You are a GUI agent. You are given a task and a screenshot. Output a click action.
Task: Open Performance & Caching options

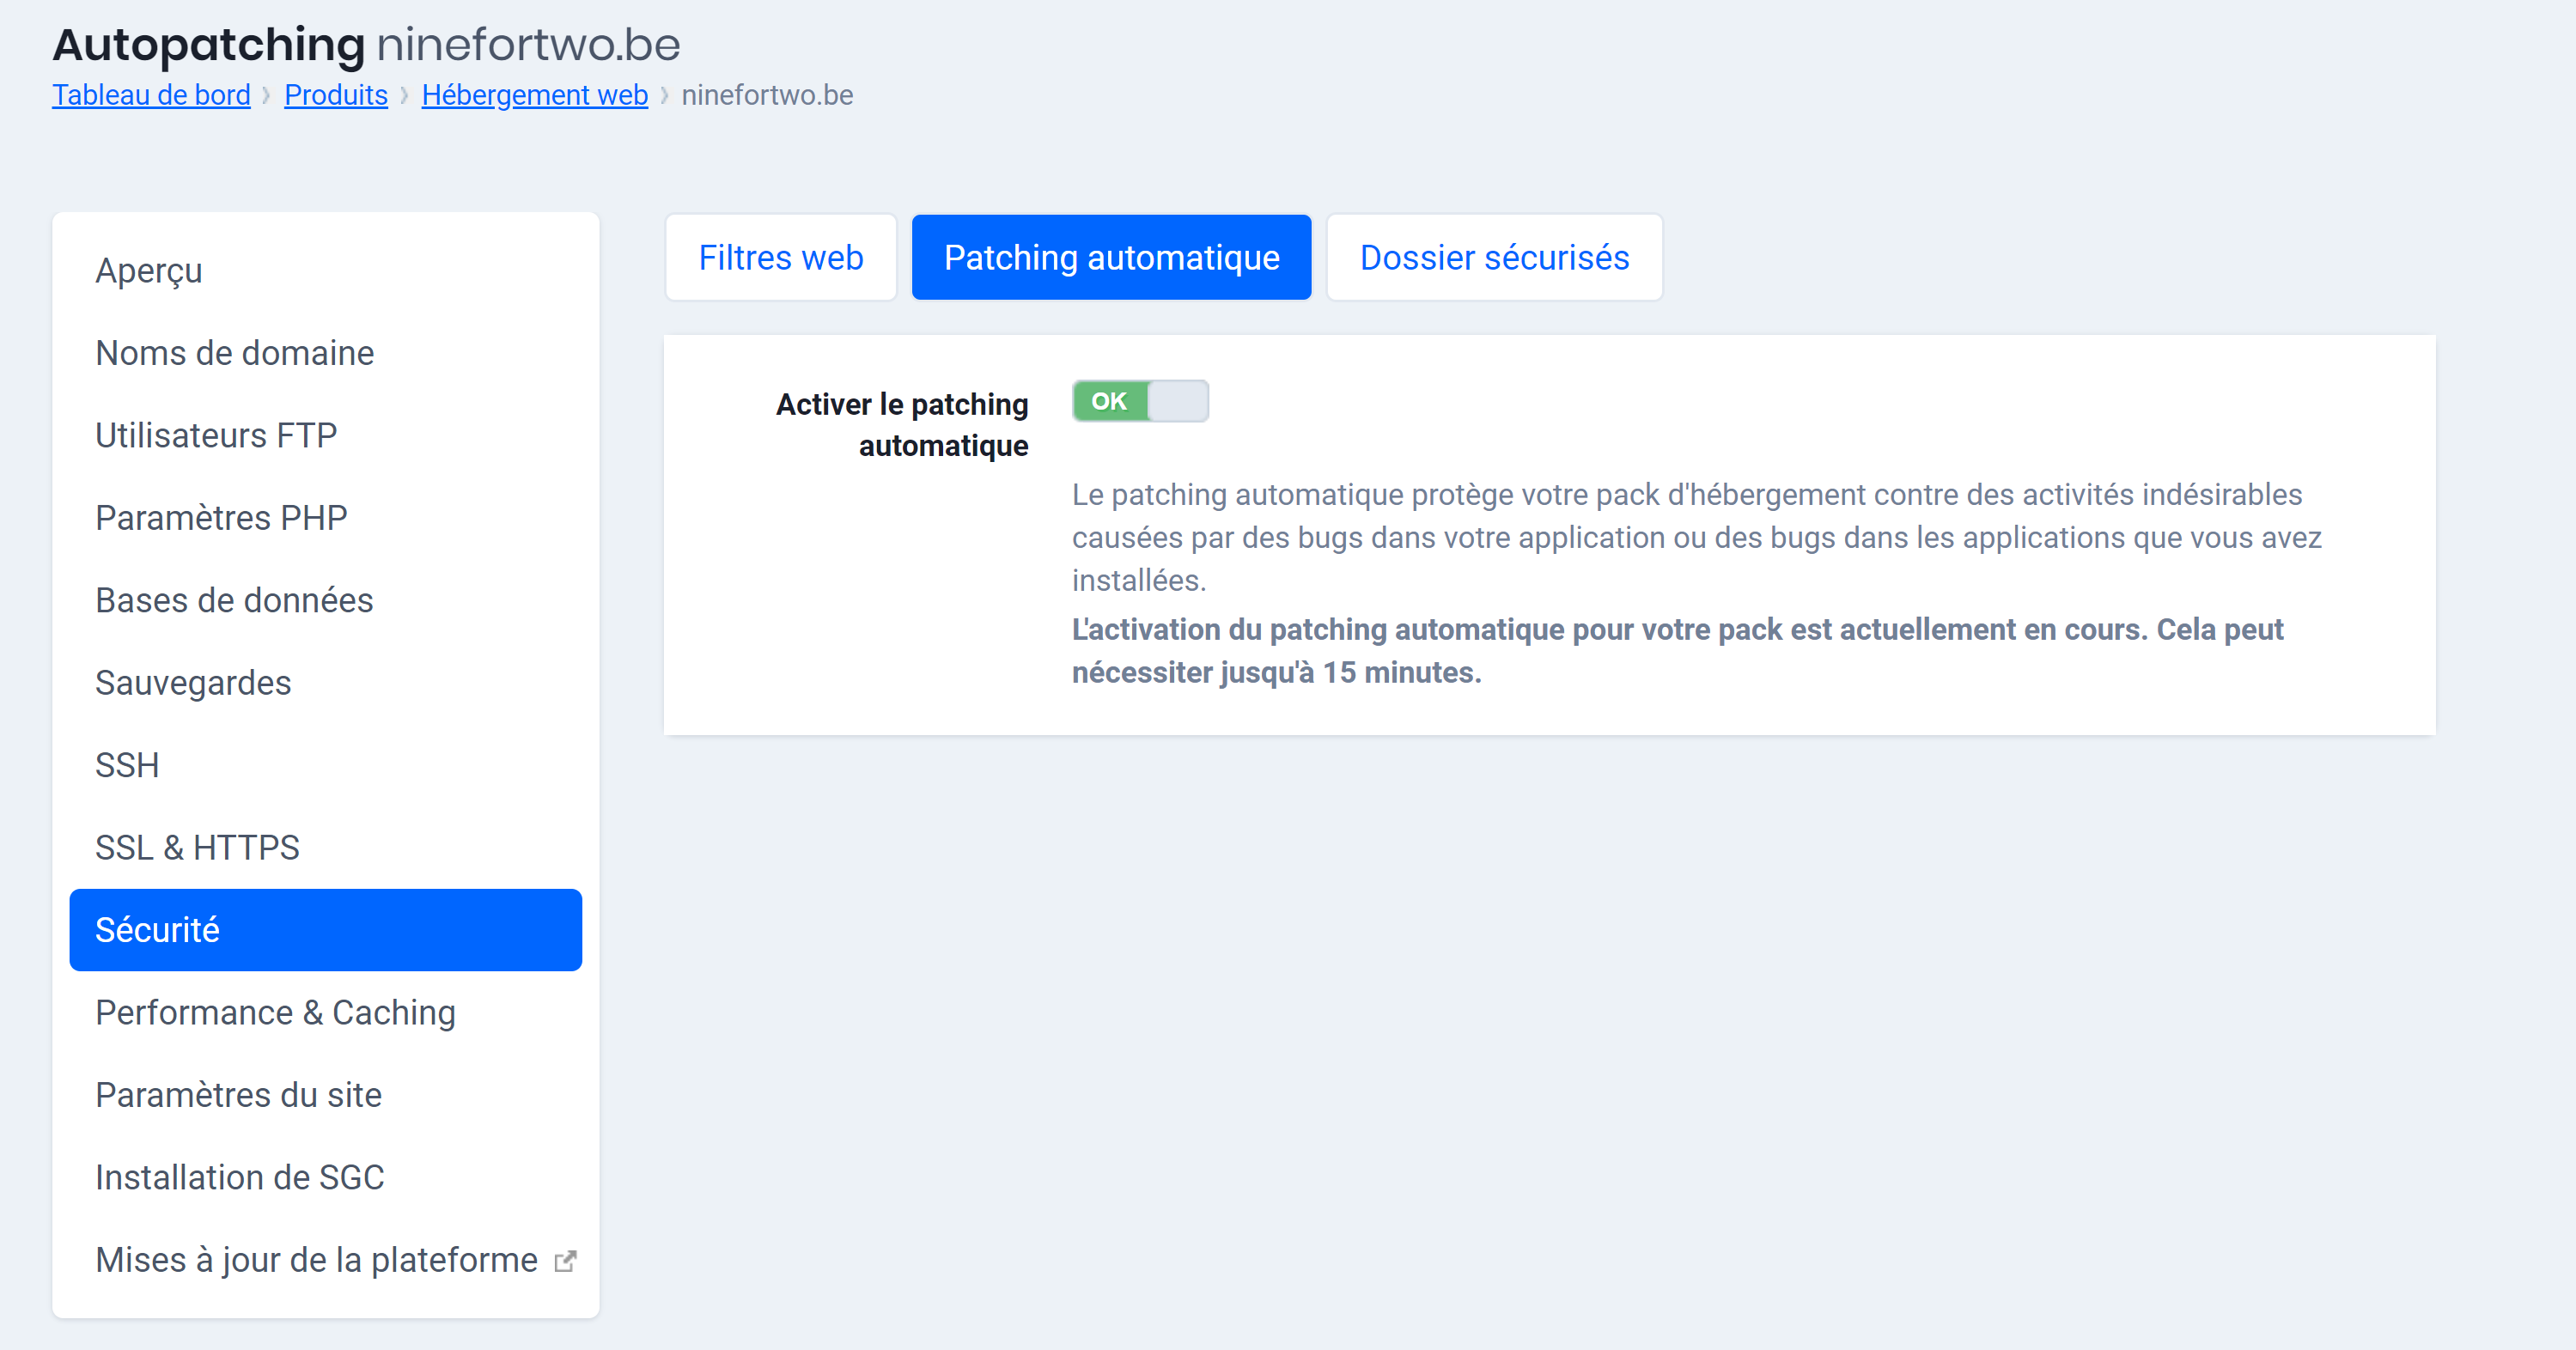pyautogui.click(x=275, y=1012)
